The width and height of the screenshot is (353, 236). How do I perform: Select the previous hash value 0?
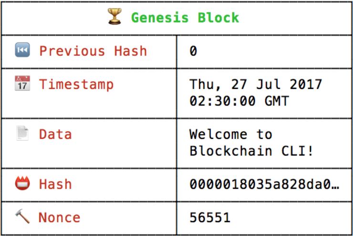pos(193,51)
